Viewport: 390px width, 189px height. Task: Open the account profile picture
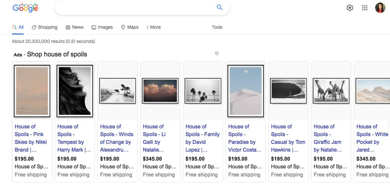click(380, 8)
